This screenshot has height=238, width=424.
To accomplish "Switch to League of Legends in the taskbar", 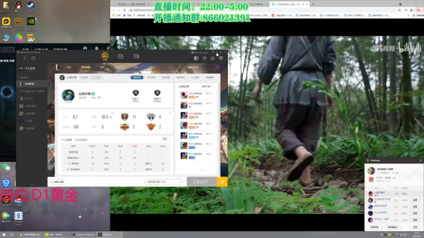I will 83,235.
